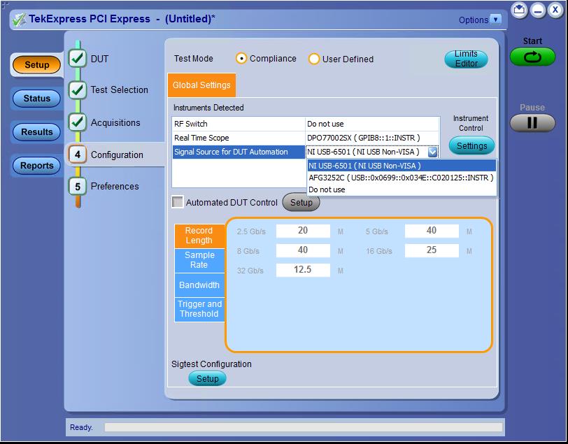Screen dimensions: 568x444
Task: Collapse the Signal Source dropdown arrow
Action: [432, 152]
